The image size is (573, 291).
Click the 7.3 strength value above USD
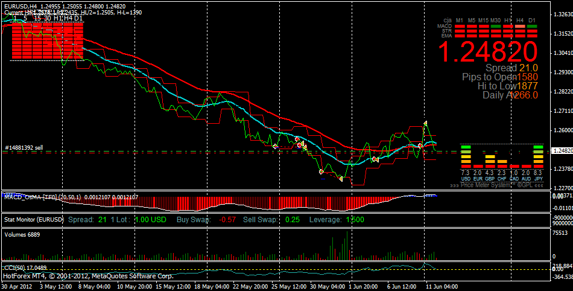point(466,173)
